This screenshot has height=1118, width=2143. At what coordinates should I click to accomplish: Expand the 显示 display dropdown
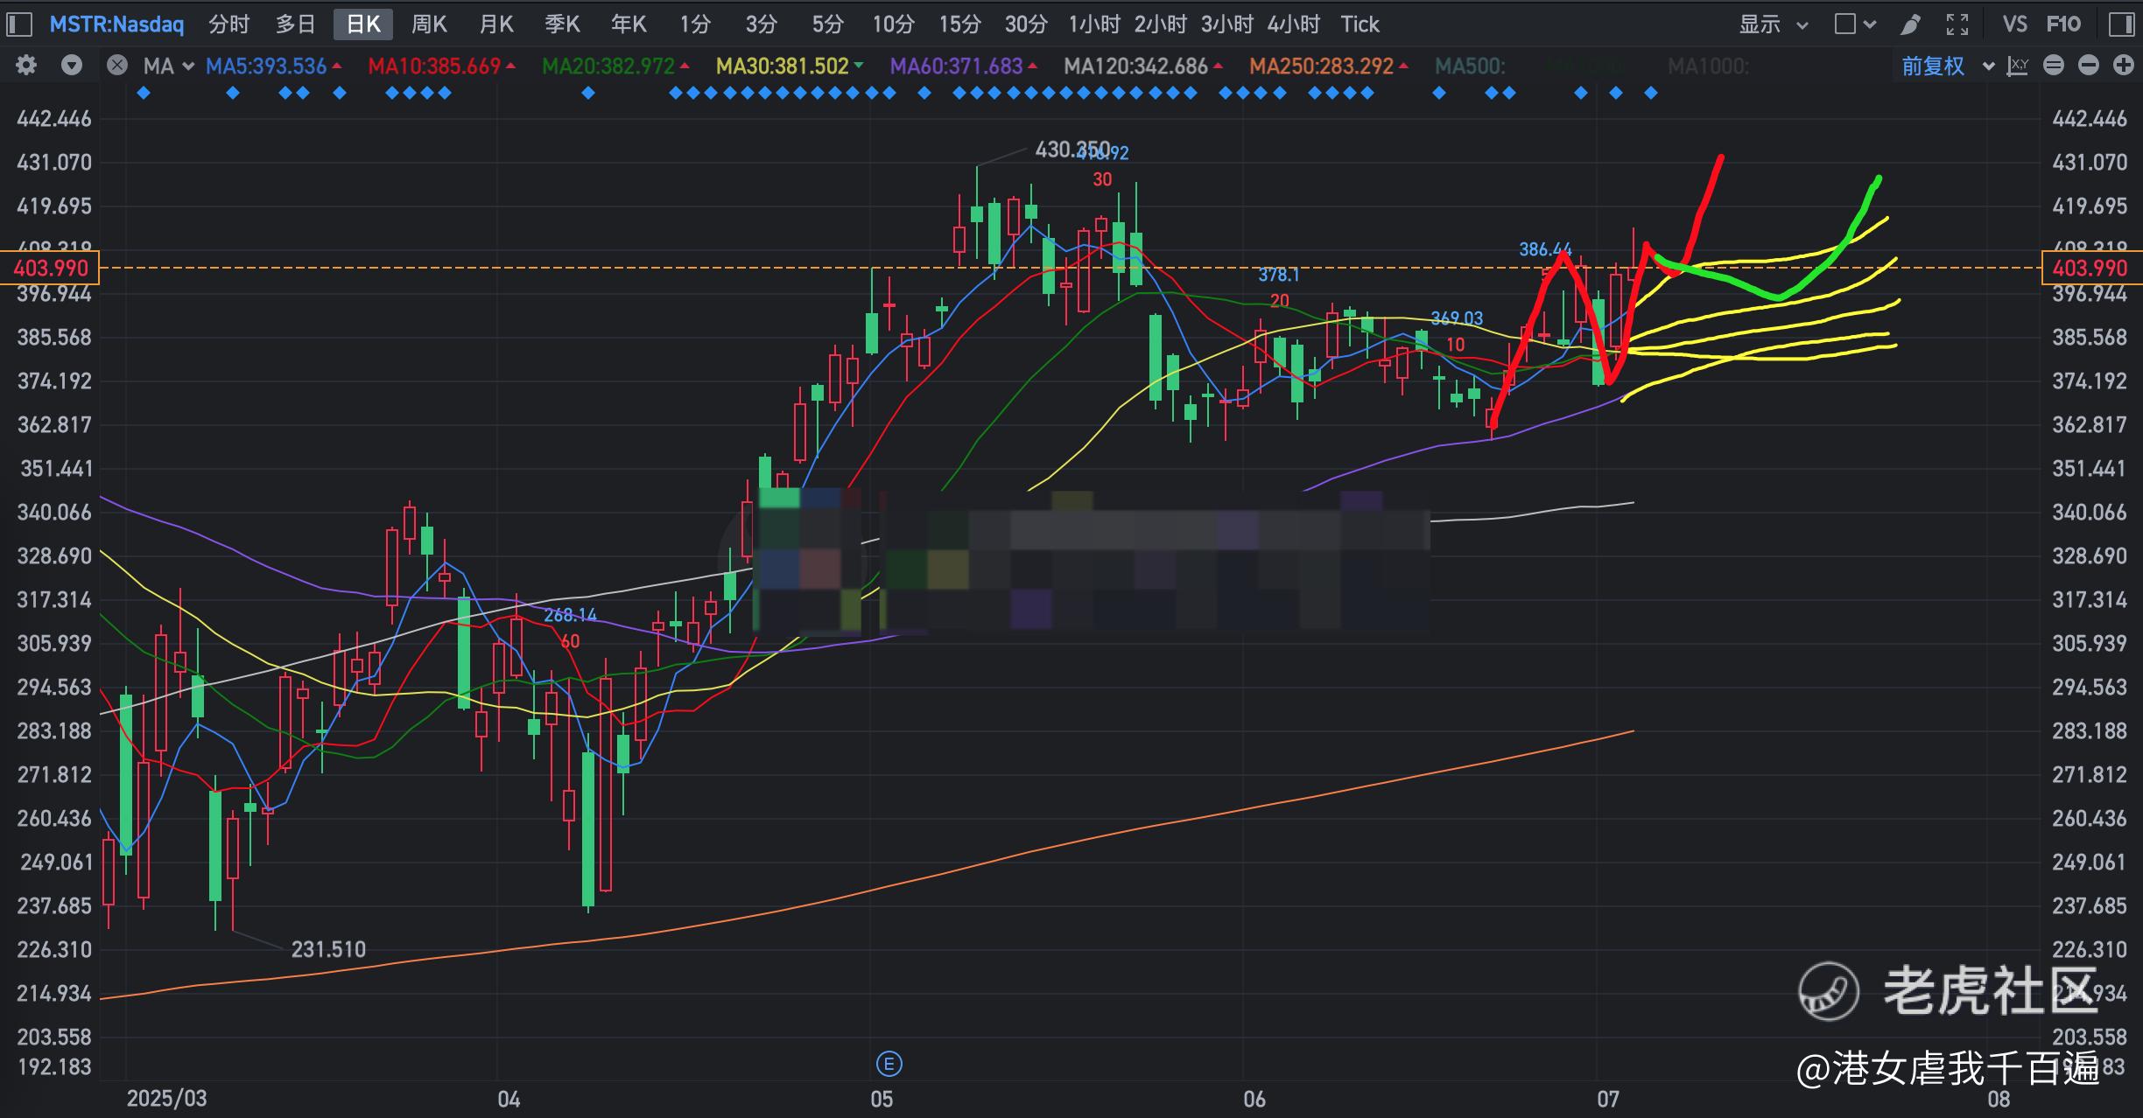click(1774, 24)
